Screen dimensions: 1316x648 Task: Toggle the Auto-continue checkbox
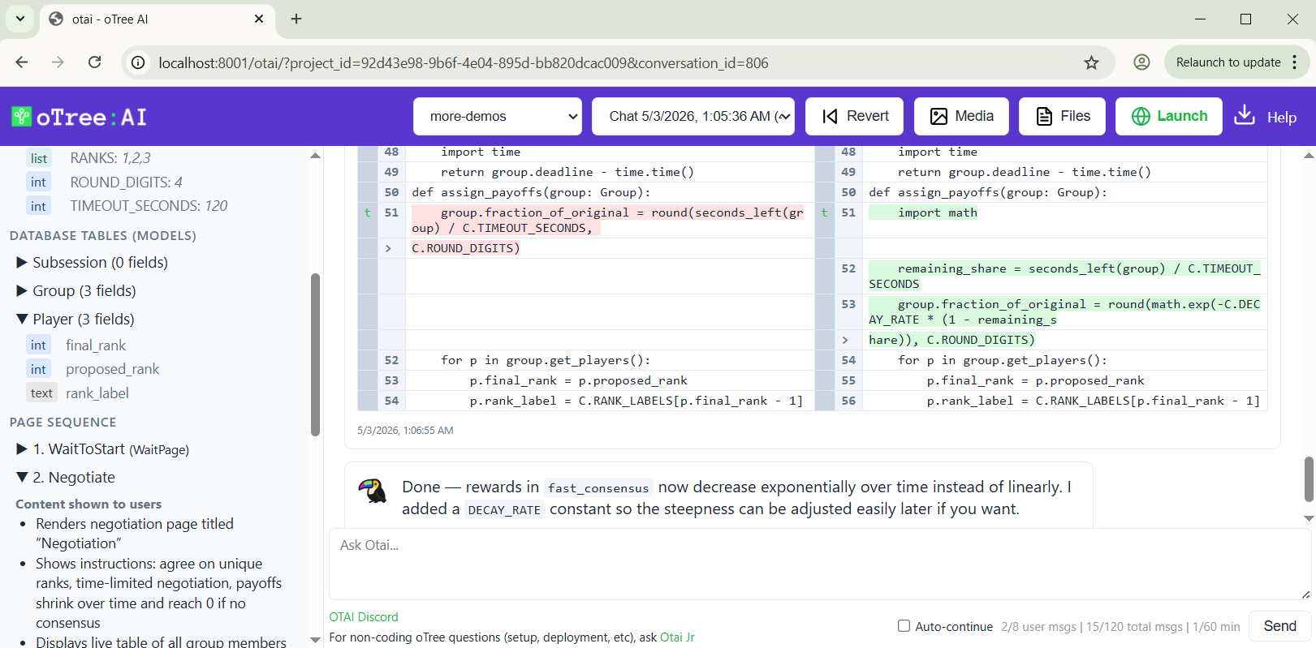904,626
